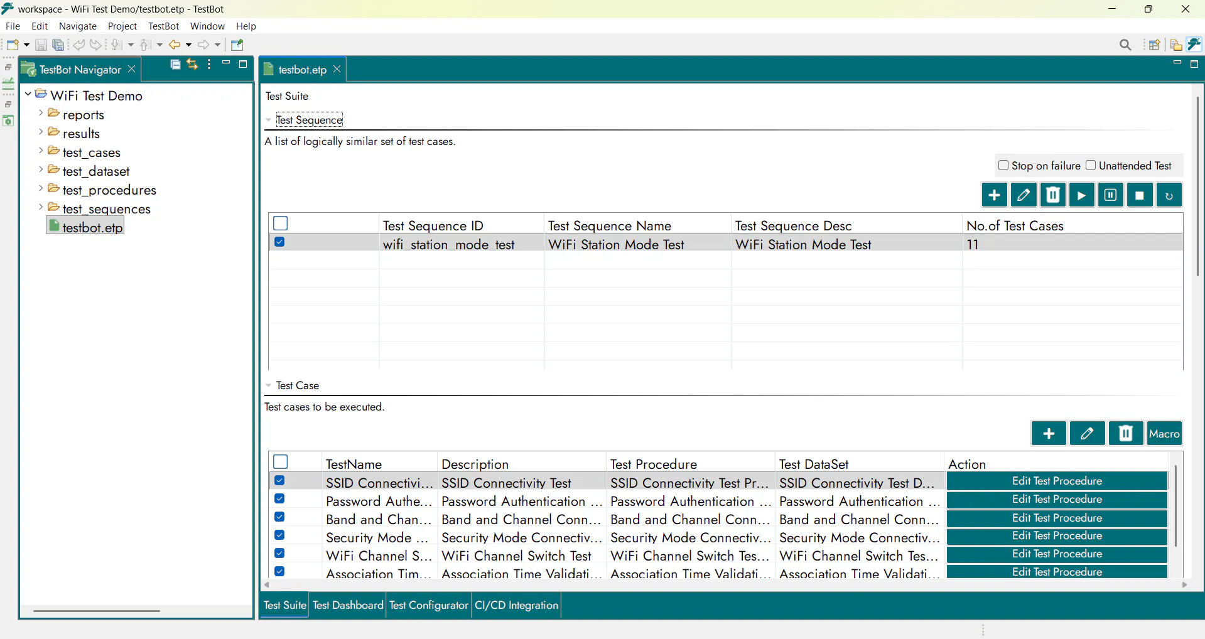Switch to the CI/CD Integration tab
The height and width of the screenshot is (639, 1205).
[516, 605]
